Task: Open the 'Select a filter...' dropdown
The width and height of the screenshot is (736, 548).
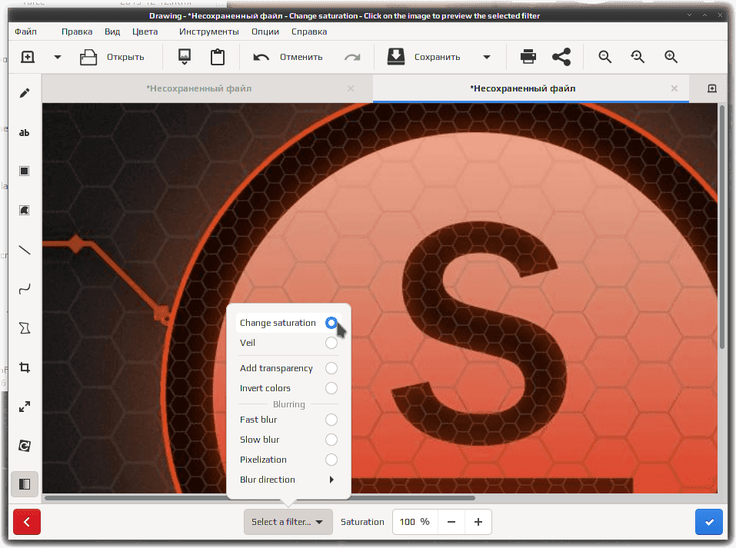Action: pos(288,522)
